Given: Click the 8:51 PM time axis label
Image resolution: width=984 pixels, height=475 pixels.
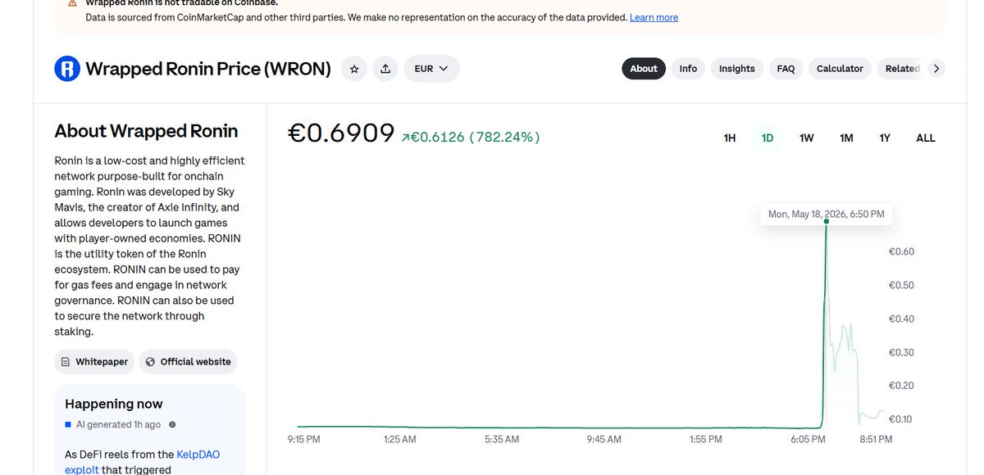Looking at the screenshot, I should [876, 440].
